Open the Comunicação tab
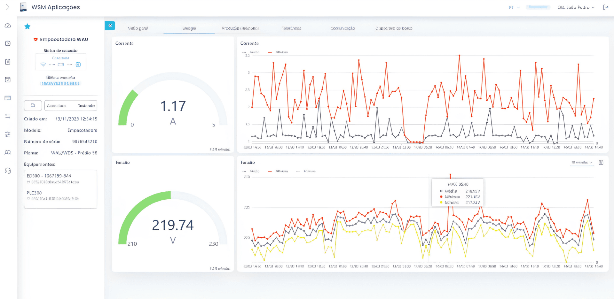 (342, 28)
